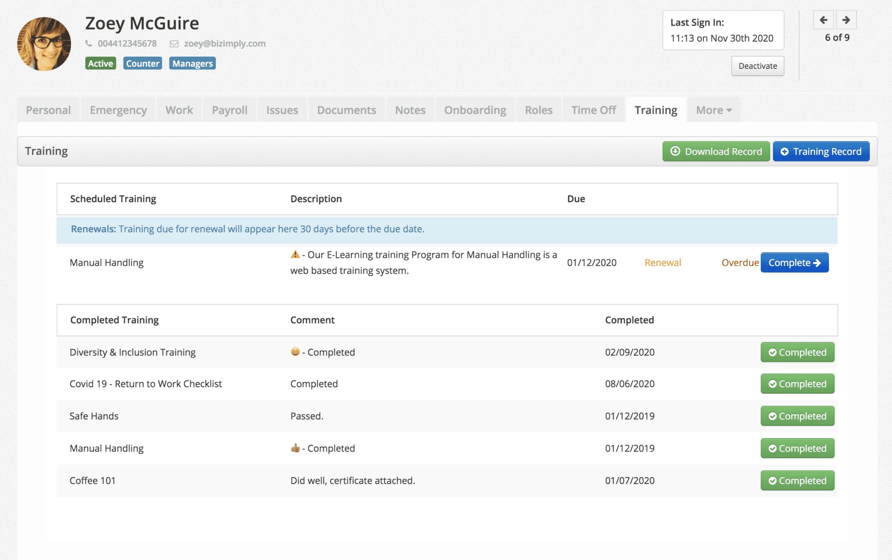The image size is (892, 560).
Task: Click thumbs-up emoji in Manual Handling comment
Action: coord(295,448)
